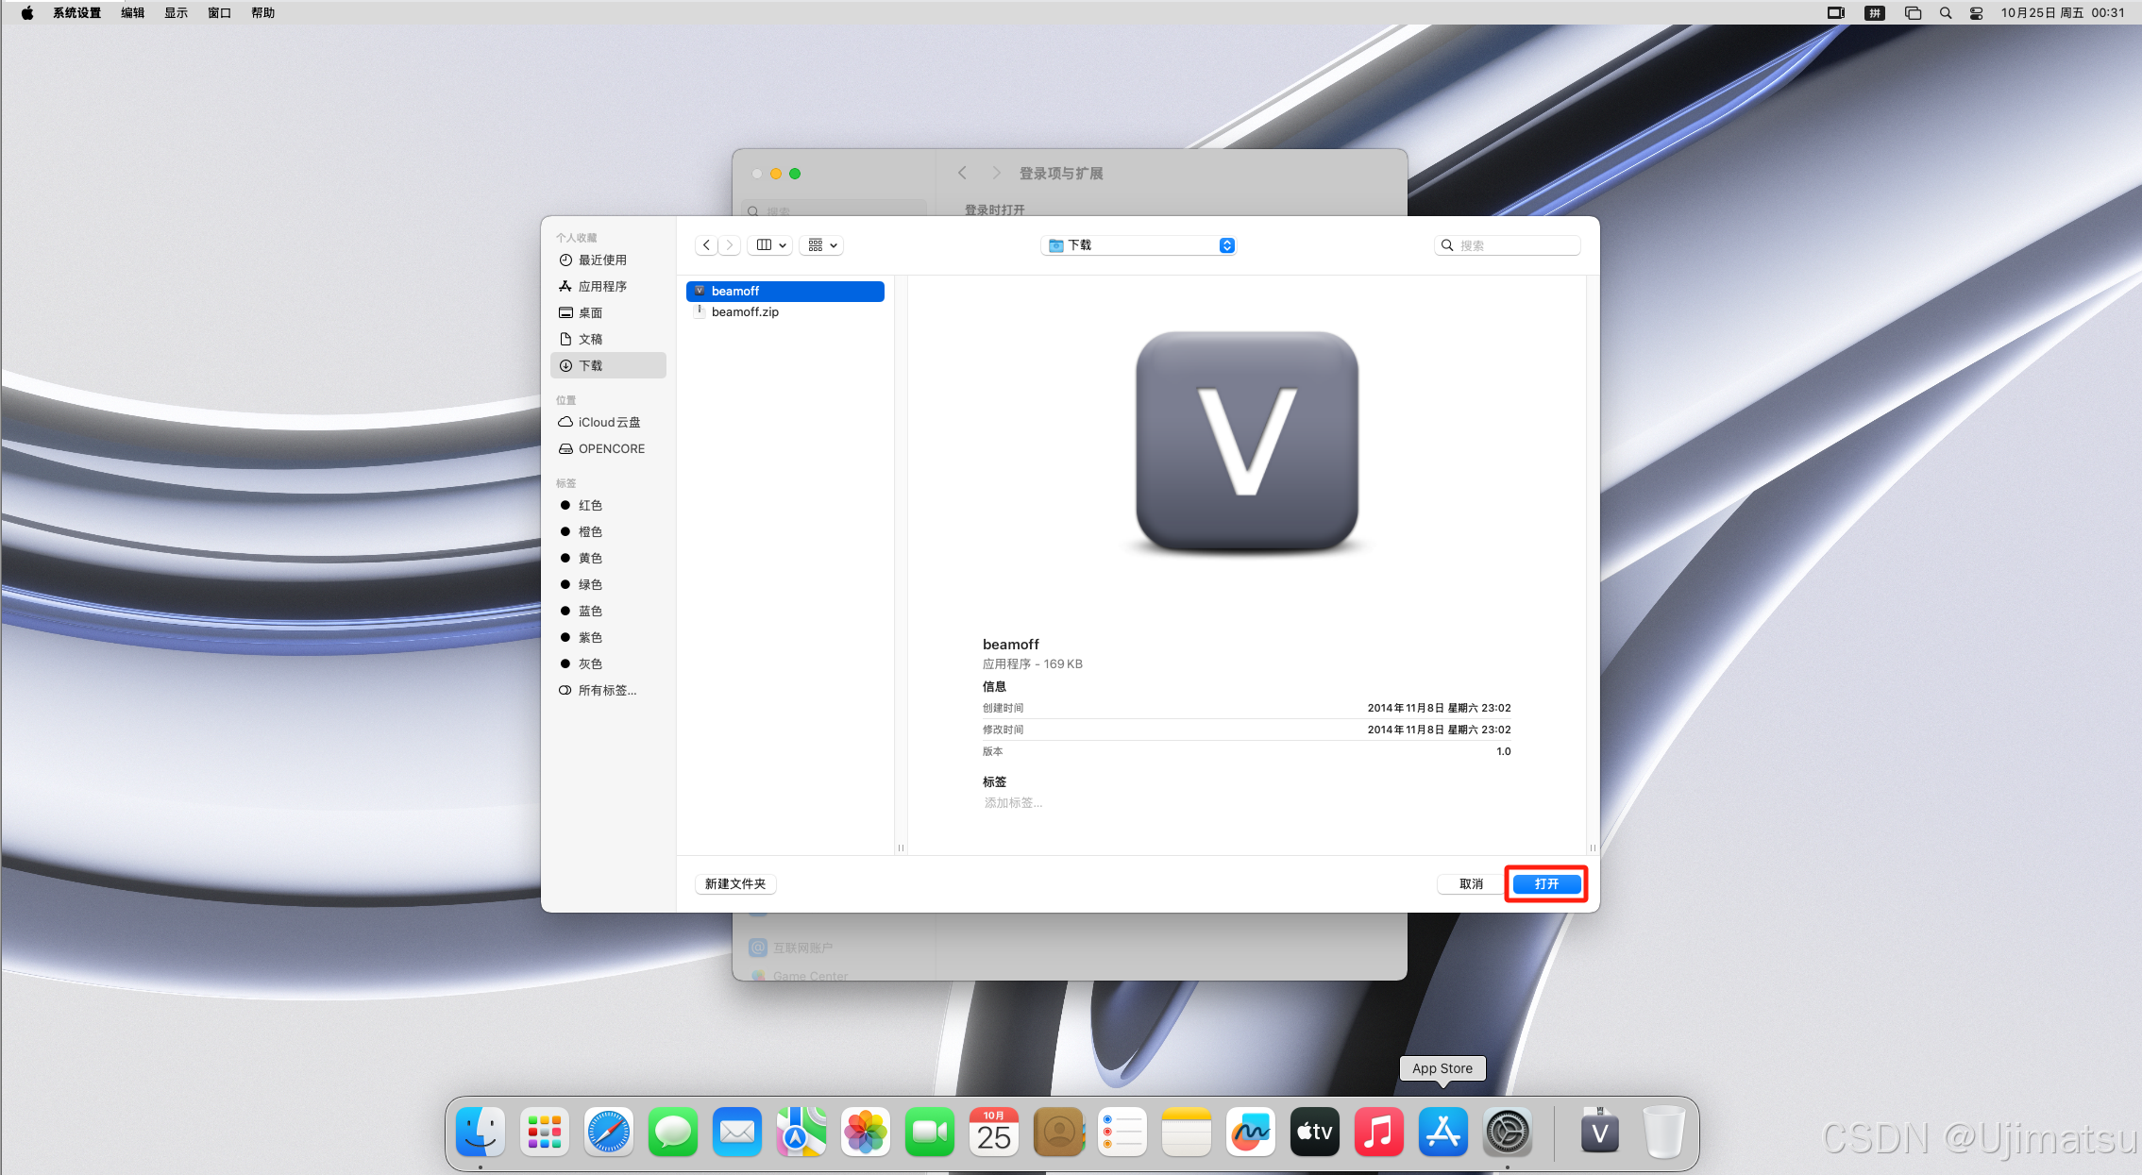The image size is (2142, 1175).
Task: Click the menu bar date and time
Action: (x=2063, y=13)
